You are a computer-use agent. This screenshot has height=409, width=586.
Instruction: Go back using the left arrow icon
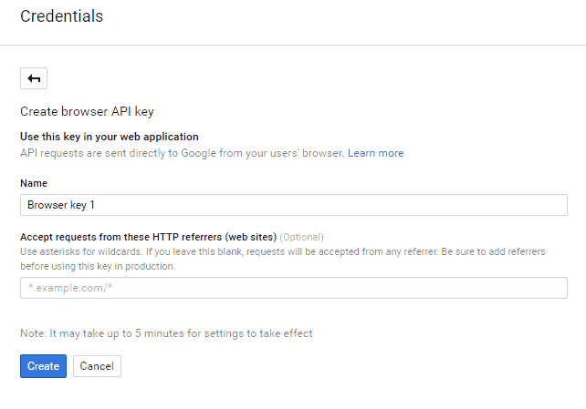click(34, 78)
